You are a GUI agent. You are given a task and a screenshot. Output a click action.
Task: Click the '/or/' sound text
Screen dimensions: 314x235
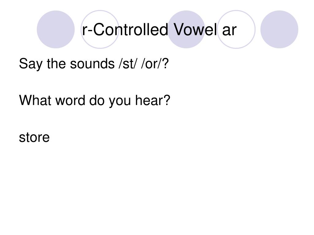[151, 64]
